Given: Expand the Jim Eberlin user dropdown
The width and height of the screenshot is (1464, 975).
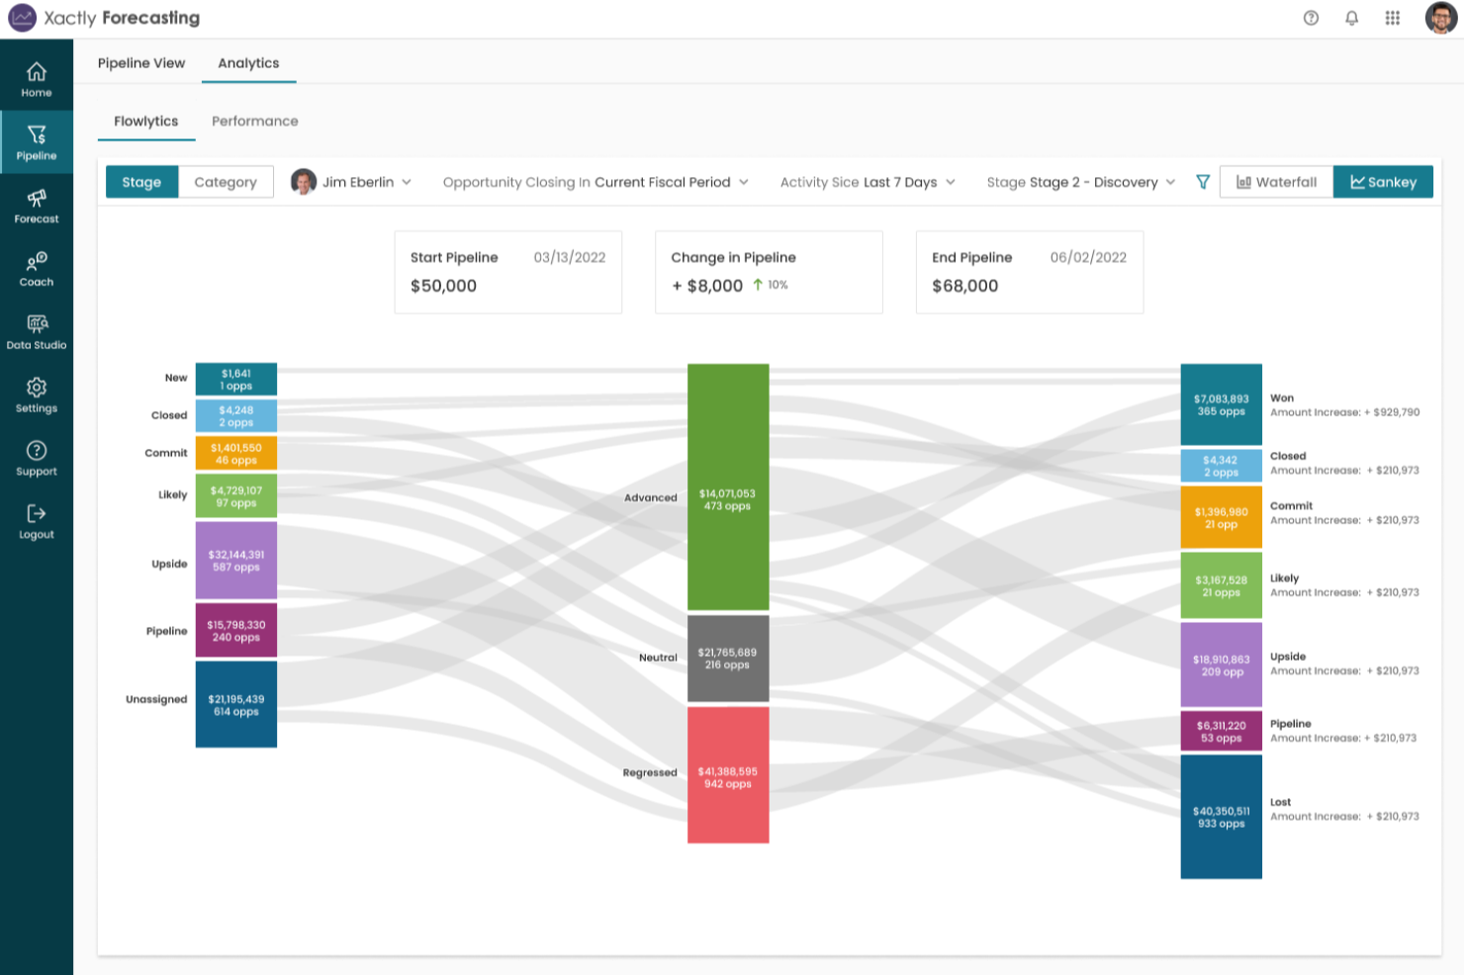Looking at the screenshot, I should click(352, 182).
